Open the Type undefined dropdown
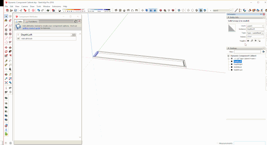Screen dimensions: 267x145 (263, 33)
